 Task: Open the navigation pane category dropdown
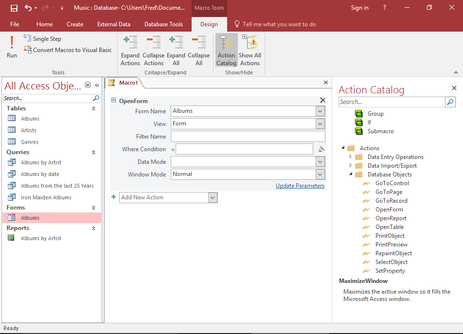[x=88, y=85]
